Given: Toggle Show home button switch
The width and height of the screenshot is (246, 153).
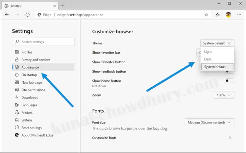Looking at the screenshot, I should [229, 81].
